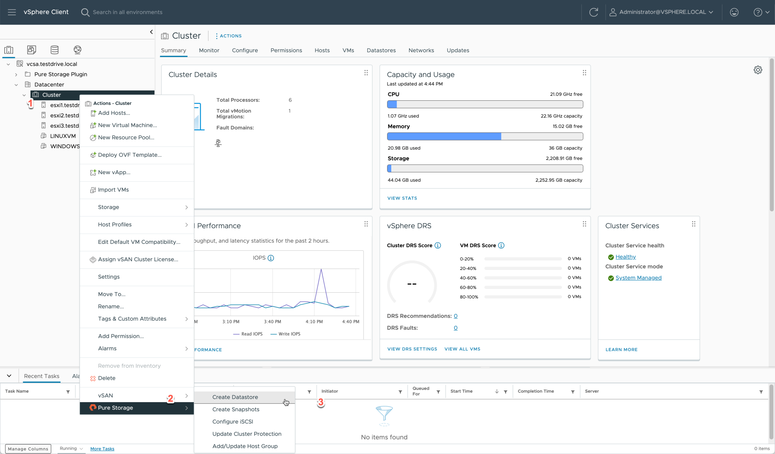Open the hamburger main menu

coord(12,12)
